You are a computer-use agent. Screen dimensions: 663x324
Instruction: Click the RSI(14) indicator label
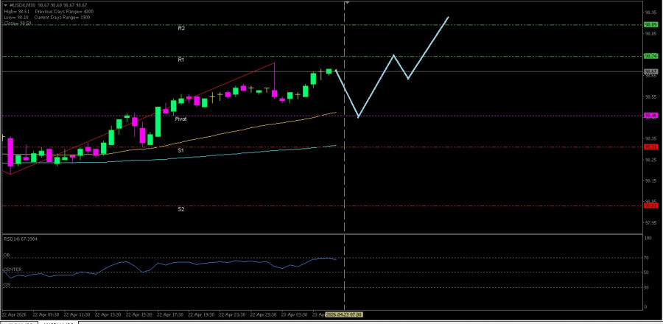click(19, 239)
